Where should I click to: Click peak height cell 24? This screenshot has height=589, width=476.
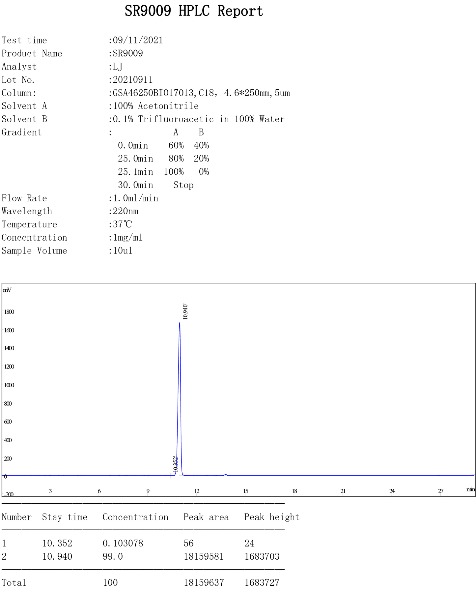point(249,544)
